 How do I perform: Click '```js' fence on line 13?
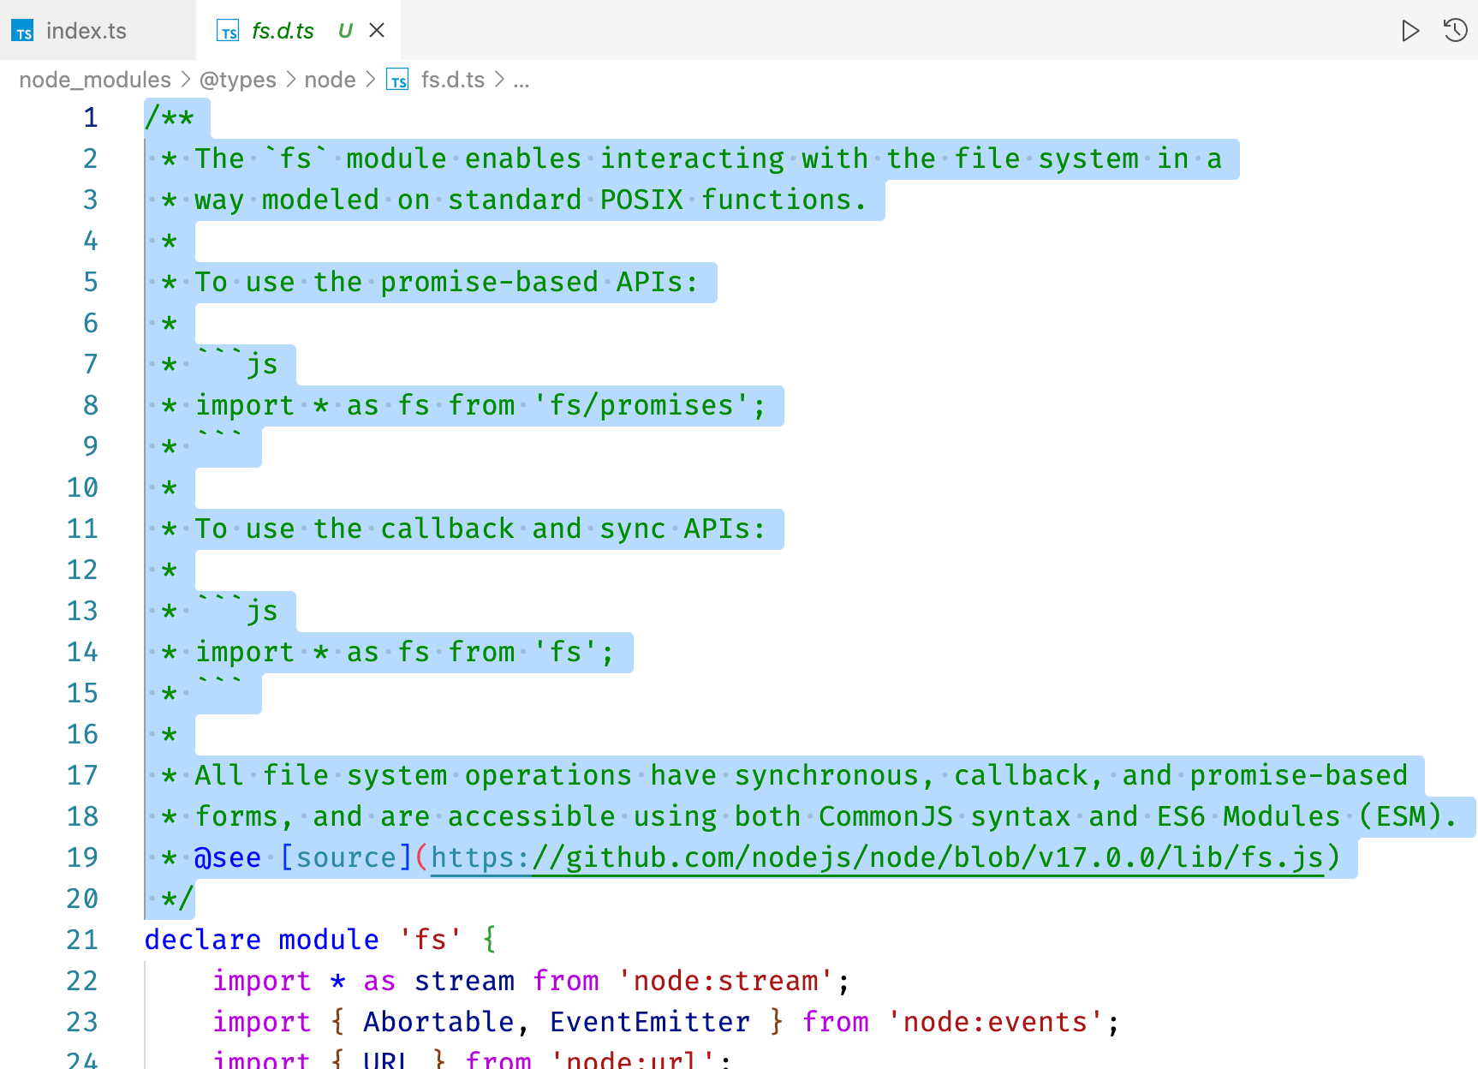pyautogui.click(x=236, y=611)
